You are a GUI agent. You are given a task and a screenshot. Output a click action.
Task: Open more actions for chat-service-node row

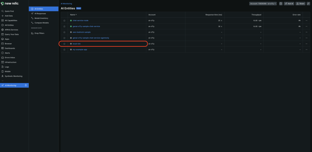[x=306, y=20]
